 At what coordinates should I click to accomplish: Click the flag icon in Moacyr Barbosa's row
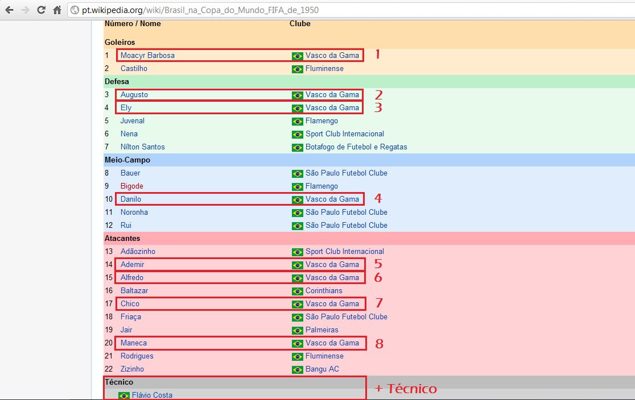click(297, 56)
